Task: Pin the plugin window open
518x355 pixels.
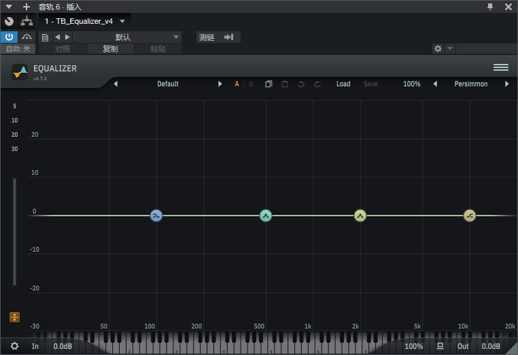Action: coord(490,7)
